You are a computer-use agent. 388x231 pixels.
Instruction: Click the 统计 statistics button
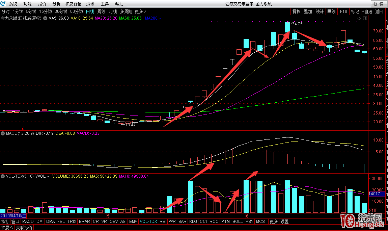click(320, 11)
